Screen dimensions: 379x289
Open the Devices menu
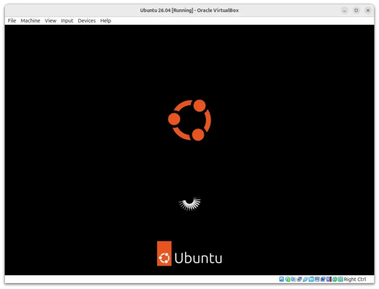pos(87,21)
